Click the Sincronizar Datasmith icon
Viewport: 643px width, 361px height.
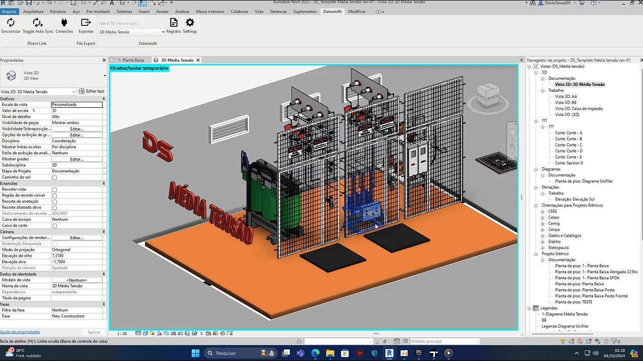[x=11, y=23]
